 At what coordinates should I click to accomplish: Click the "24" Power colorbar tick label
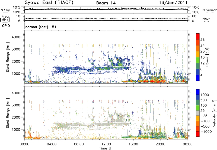(202, 45)
